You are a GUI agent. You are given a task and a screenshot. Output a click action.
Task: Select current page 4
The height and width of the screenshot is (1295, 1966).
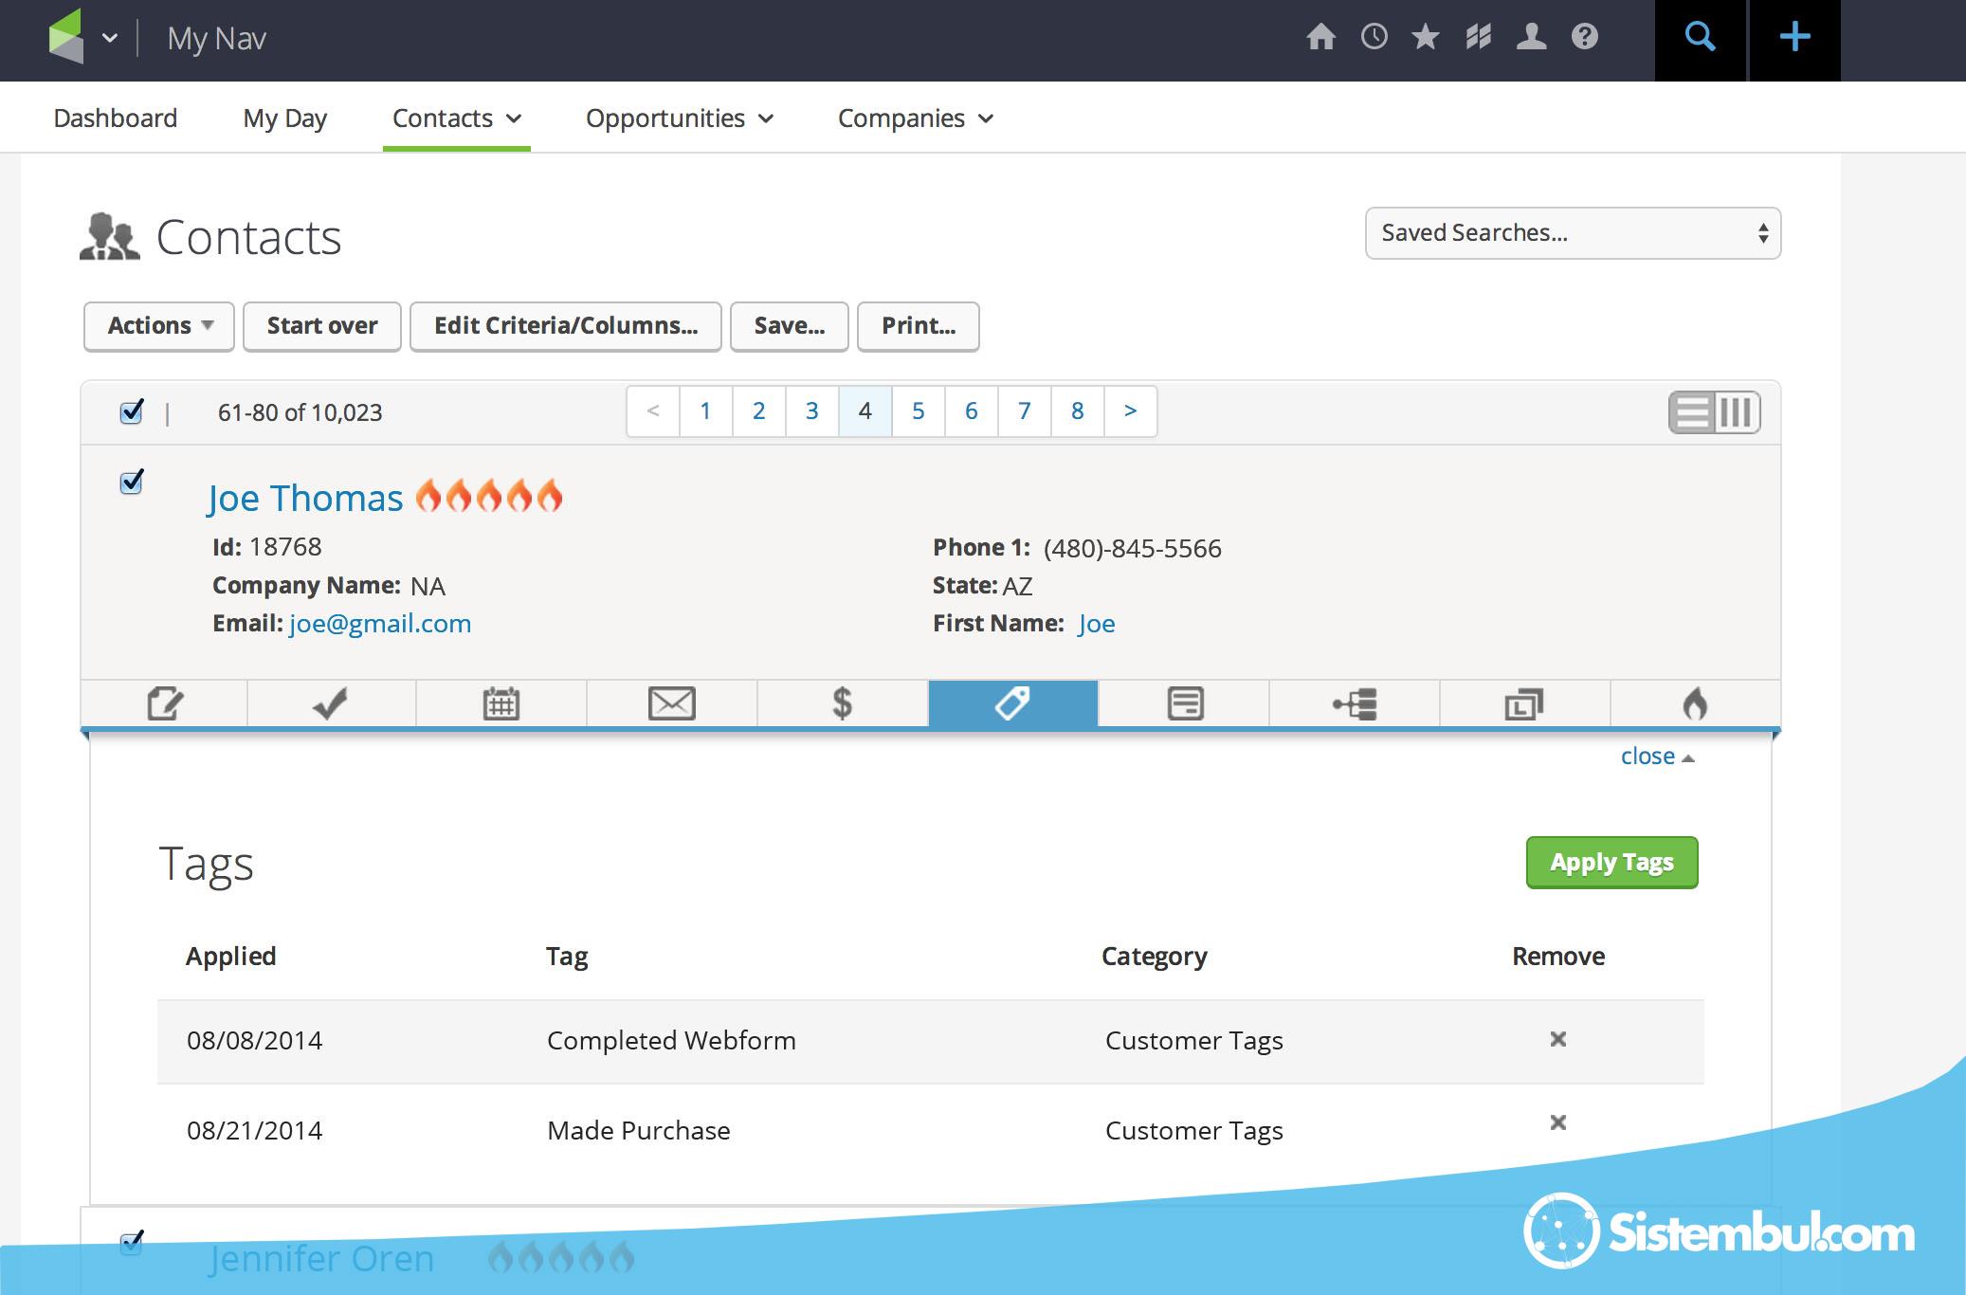tap(865, 411)
